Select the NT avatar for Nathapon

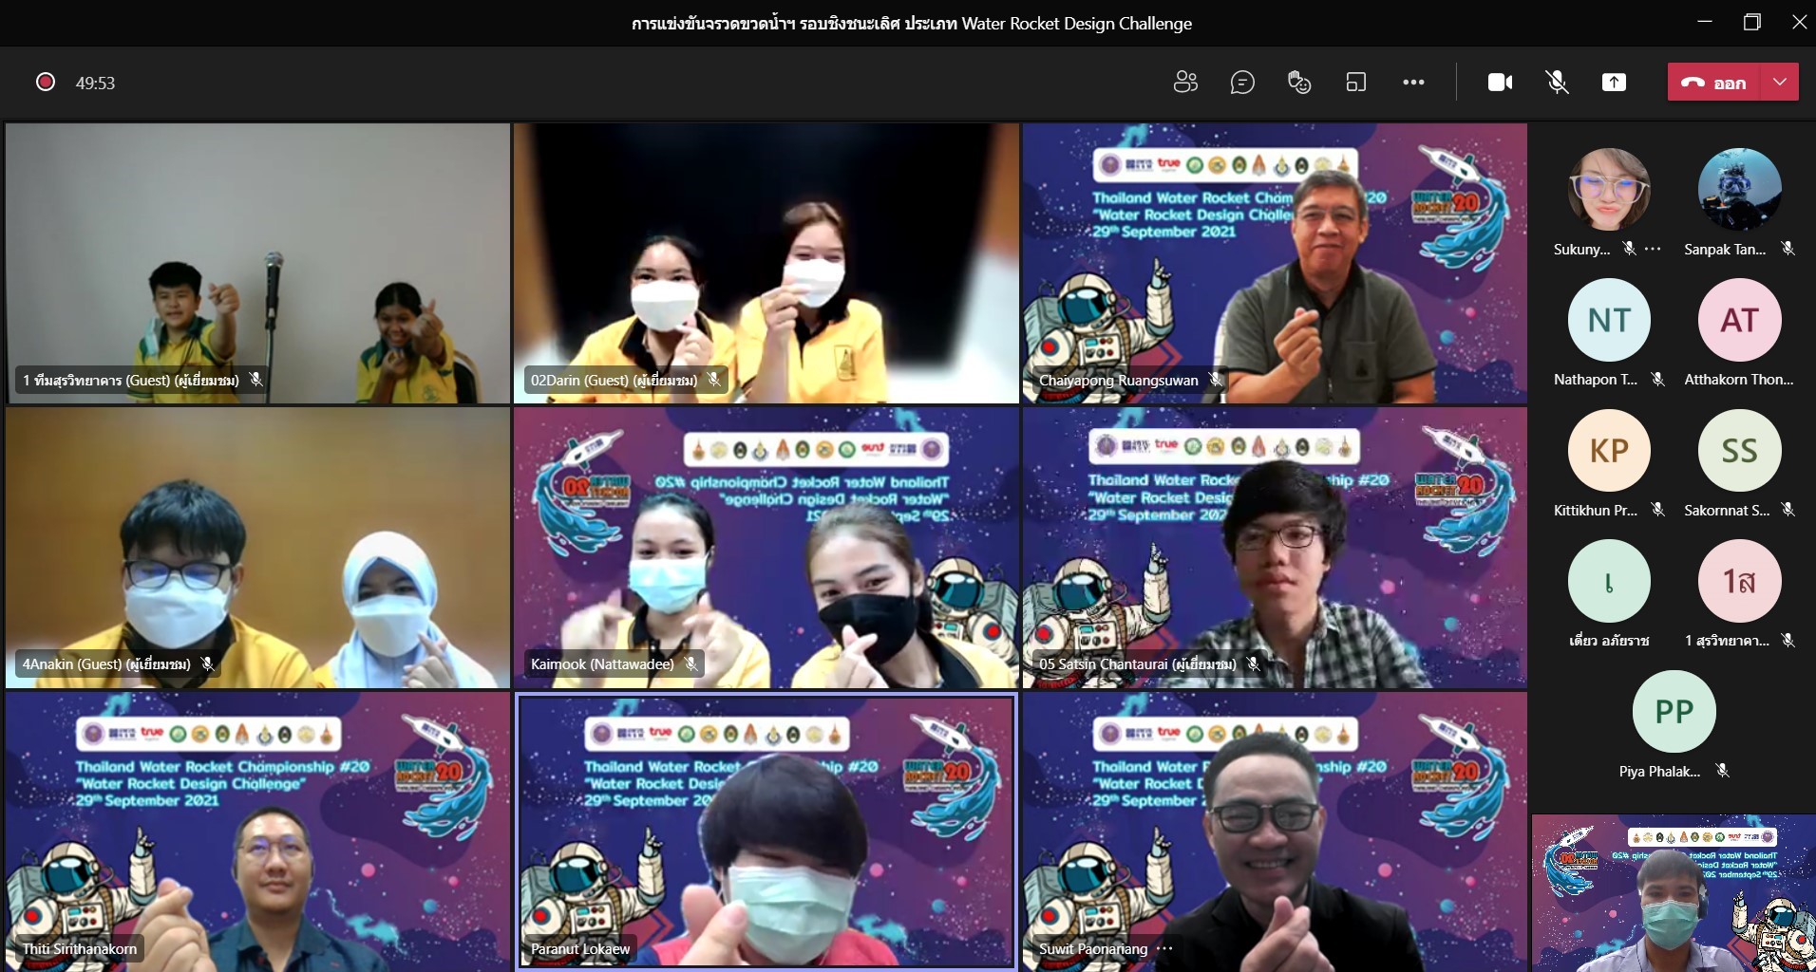click(x=1609, y=320)
